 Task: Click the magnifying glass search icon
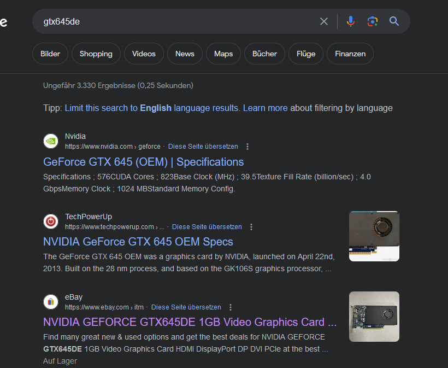tap(394, 21)
